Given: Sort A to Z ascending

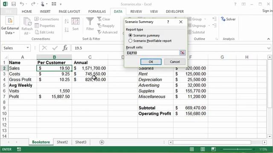Looking at the screenshot, I should 67,21.
